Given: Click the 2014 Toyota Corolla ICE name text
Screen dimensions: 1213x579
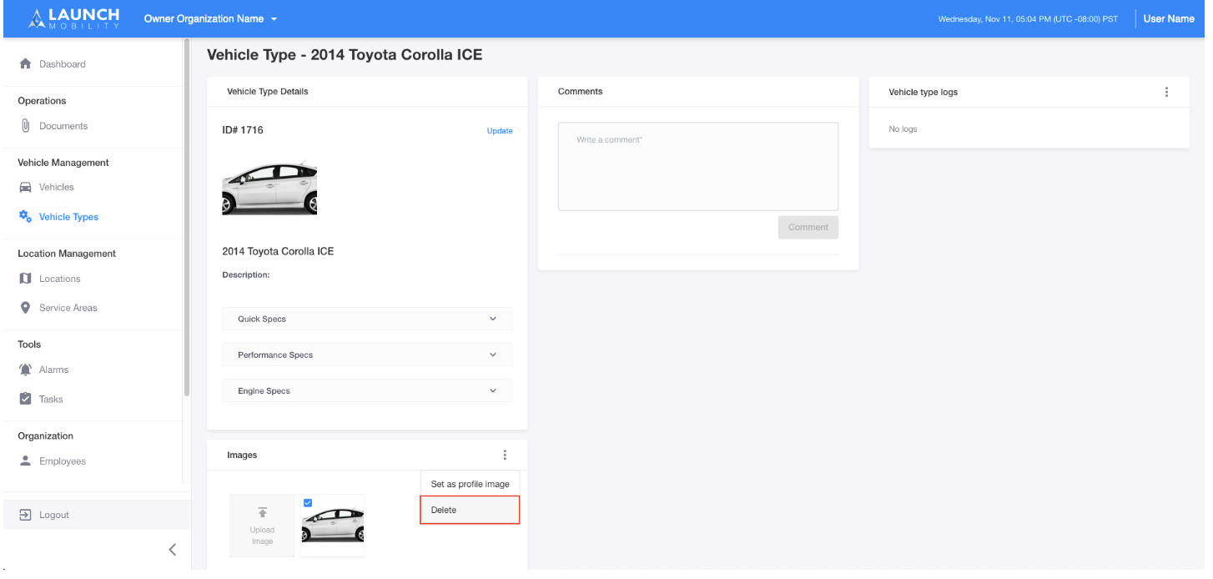Looking at the screenshot, I should tap(278, 251).
